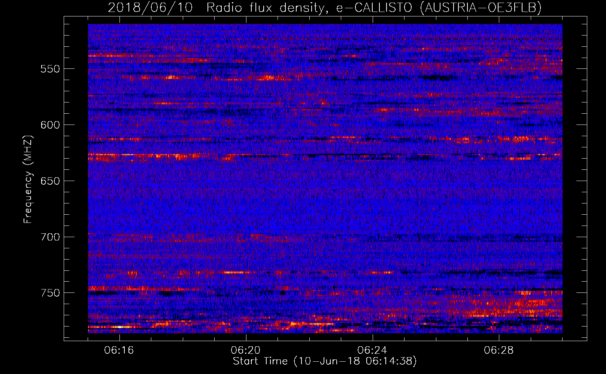Click the bright streak near 730 MHz before 06:20
The width and height of the screenshot is (606, 374).
click(x=232, y=272)
